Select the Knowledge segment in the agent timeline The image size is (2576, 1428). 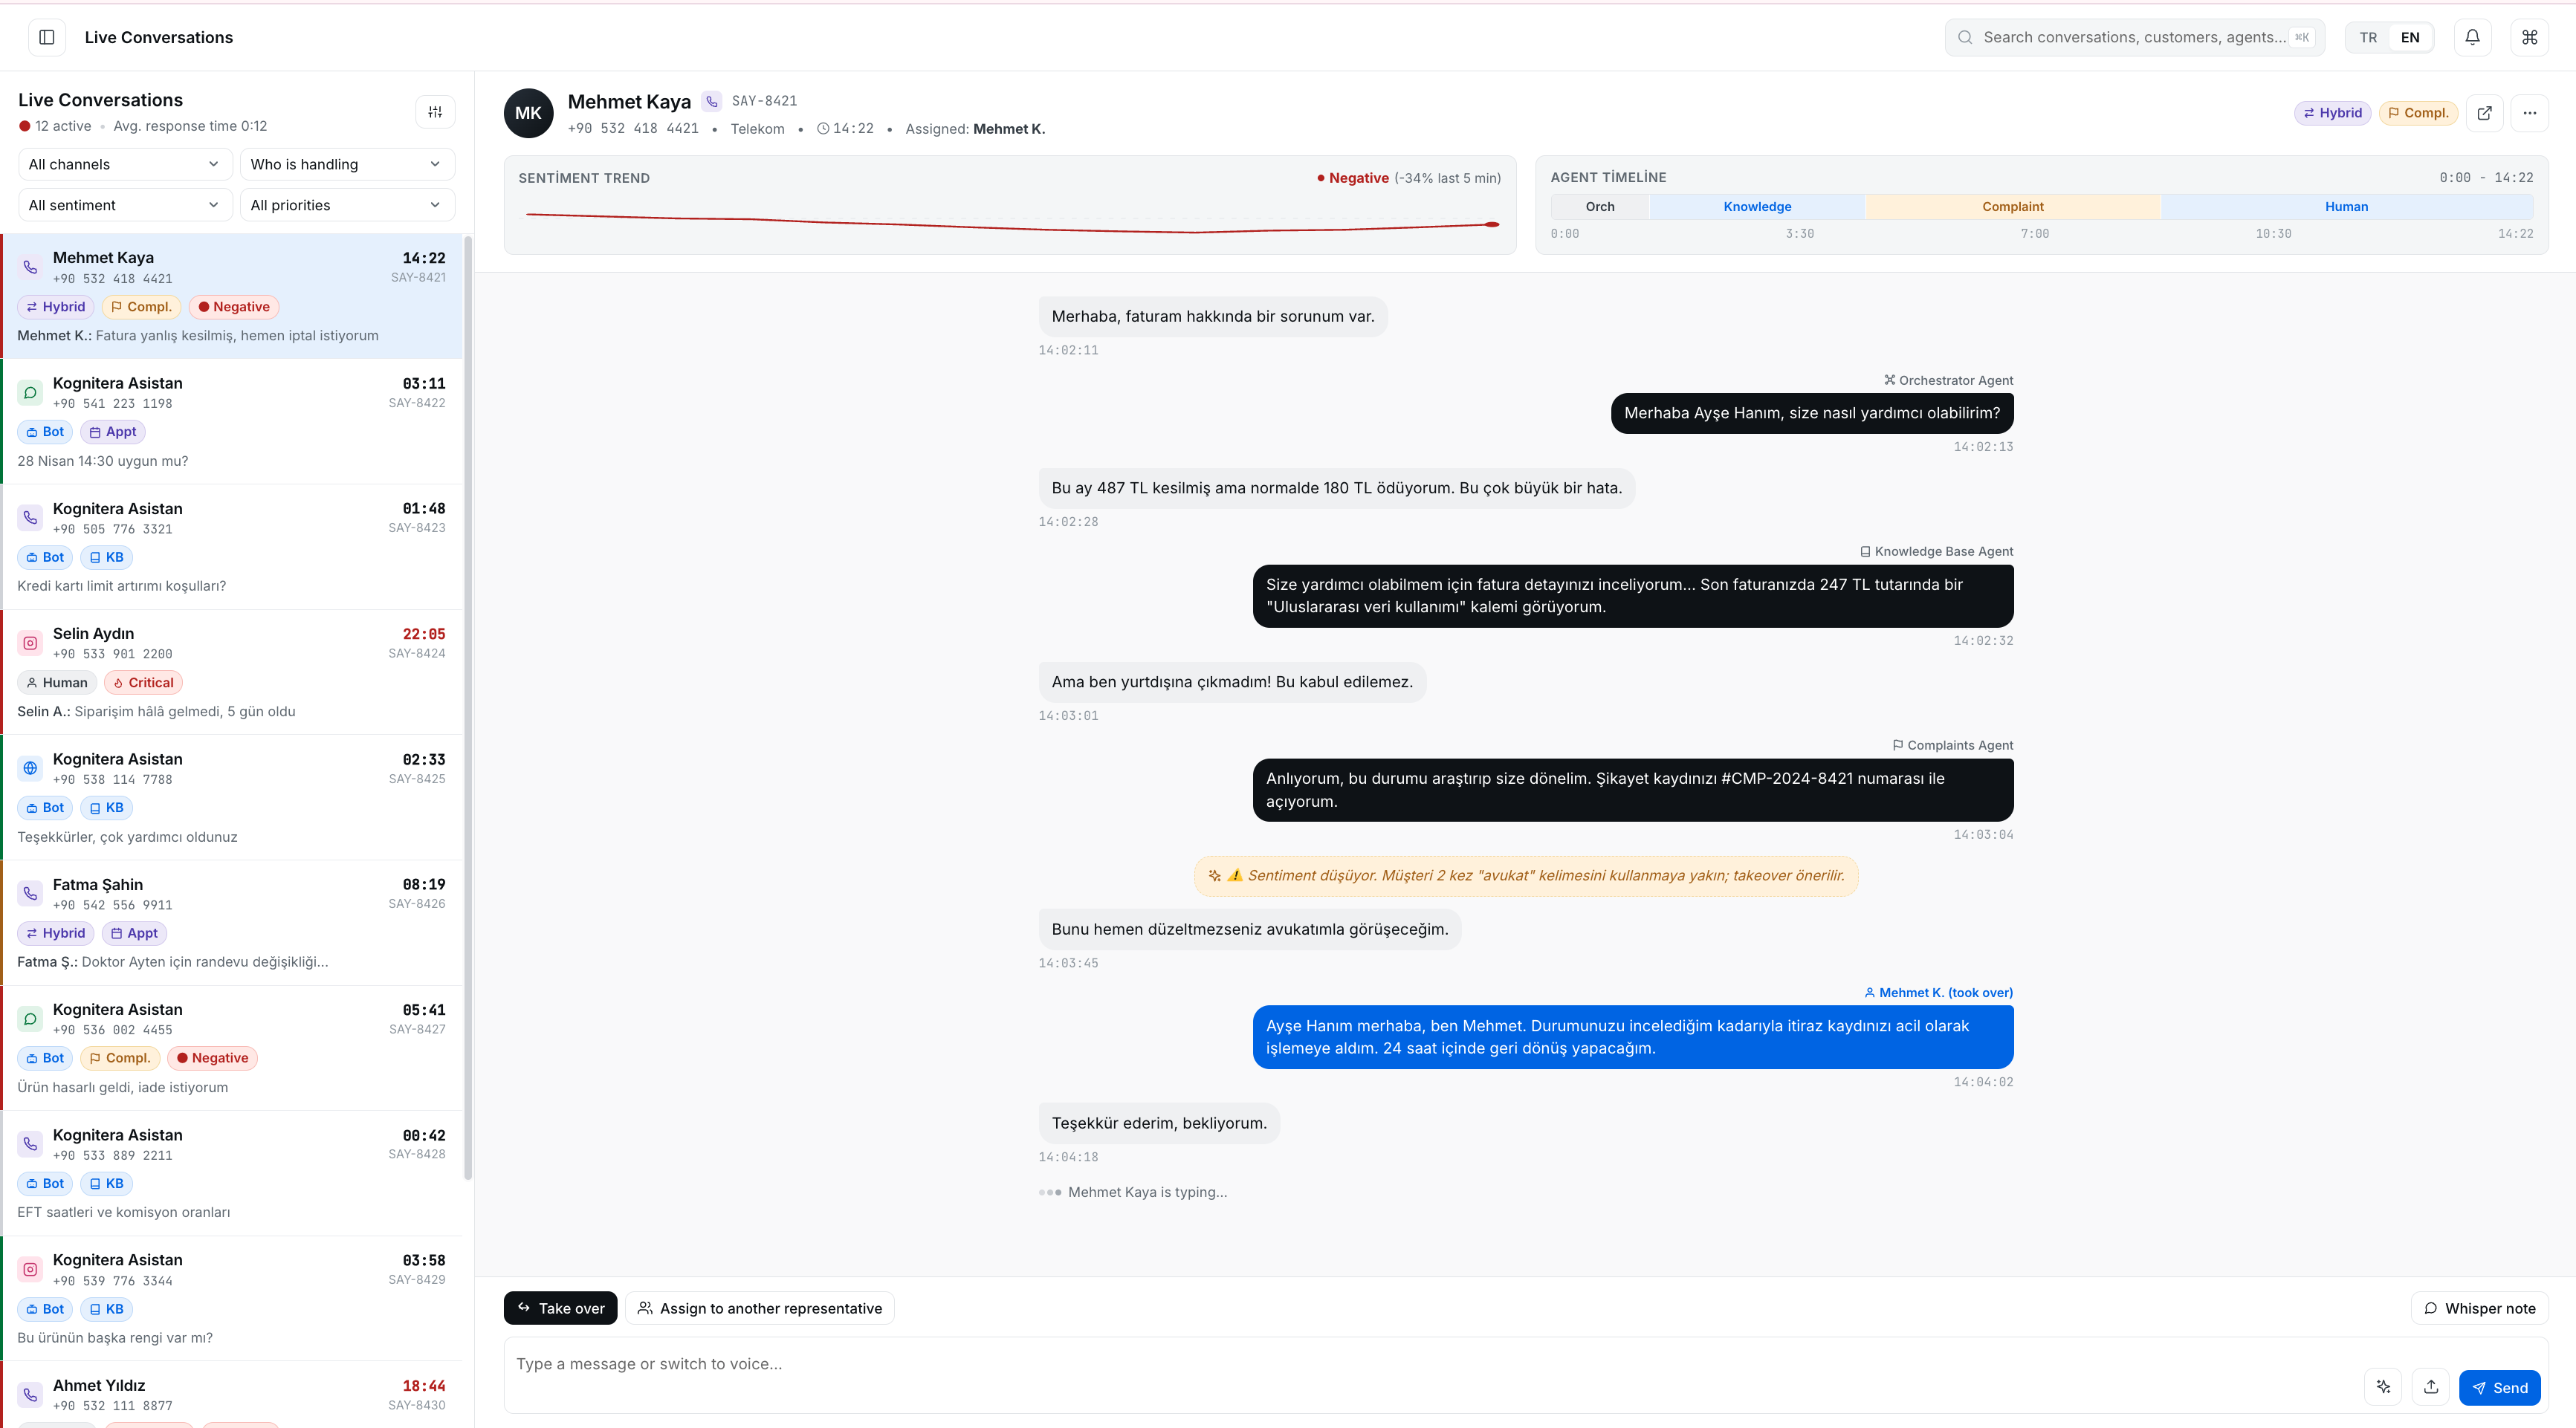[1757, 206]
